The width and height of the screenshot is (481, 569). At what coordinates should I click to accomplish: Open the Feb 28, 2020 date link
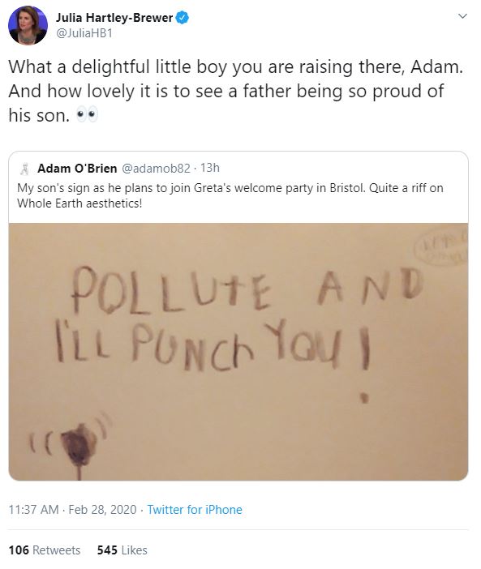tap(102, 510)
